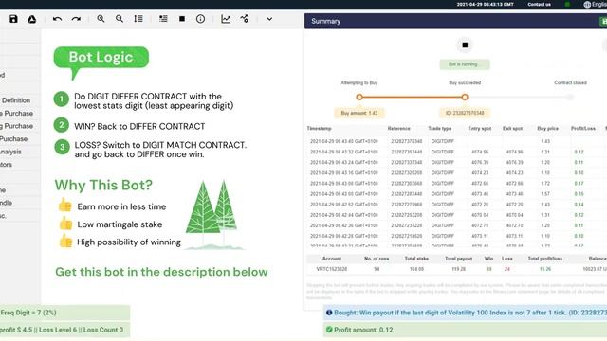Click the profit value 0.17
The width and height of the screenshot is (607, 341).
click(x=579, y=183)
